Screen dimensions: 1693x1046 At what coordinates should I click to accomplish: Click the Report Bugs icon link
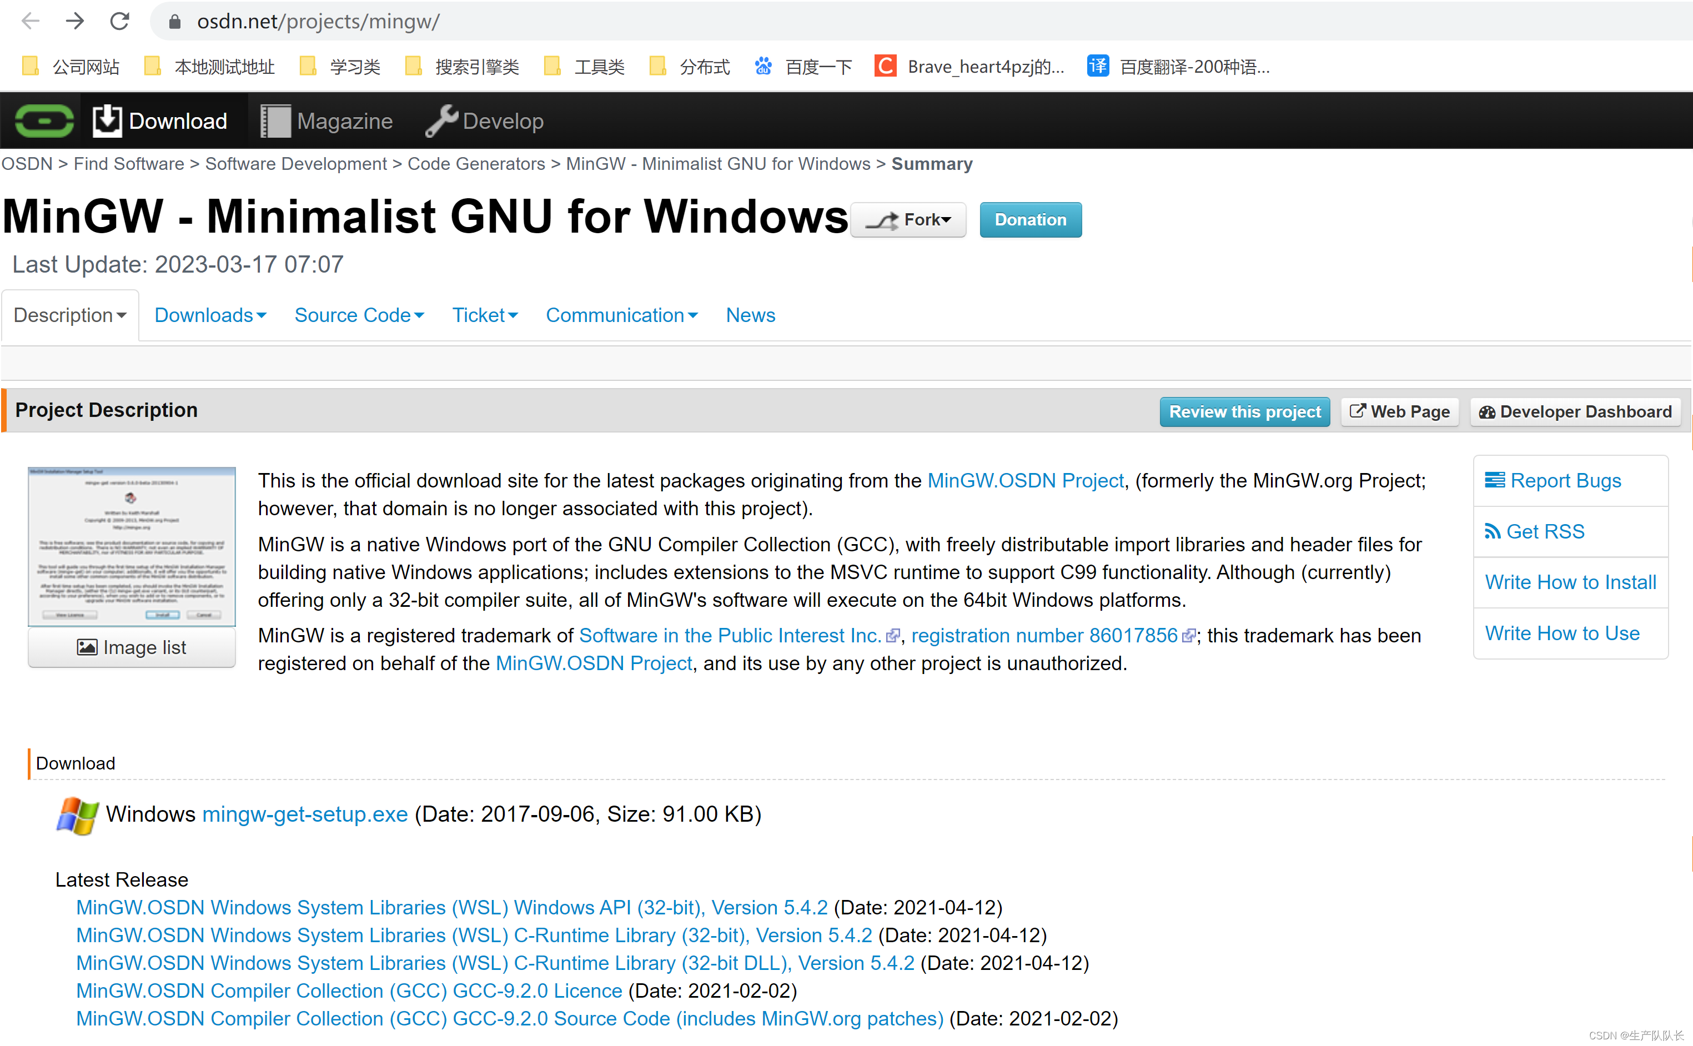pyautogui.click(x=1494, y=480)
